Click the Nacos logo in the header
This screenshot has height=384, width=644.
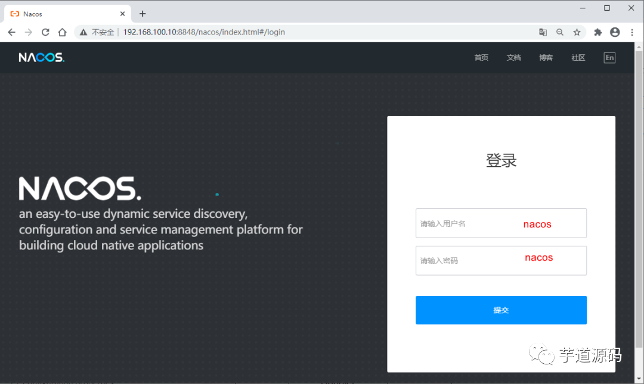pyautogui.click(x=42, y=57)
